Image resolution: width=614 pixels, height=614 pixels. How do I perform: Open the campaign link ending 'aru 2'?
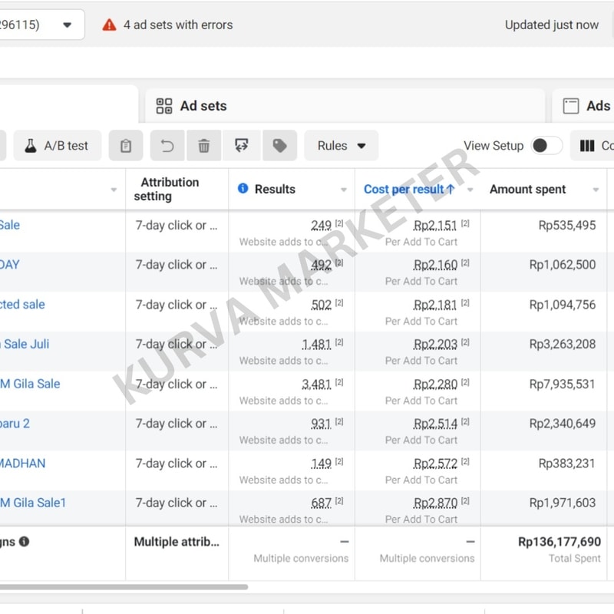15,424
